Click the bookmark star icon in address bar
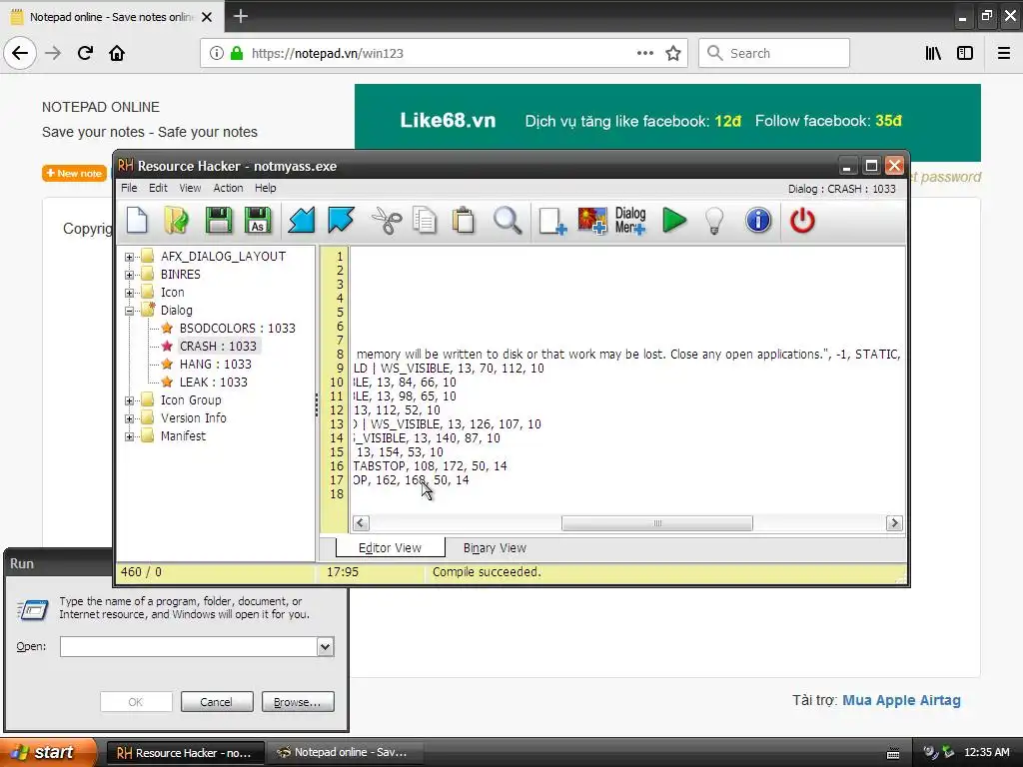 pos(673,53)
